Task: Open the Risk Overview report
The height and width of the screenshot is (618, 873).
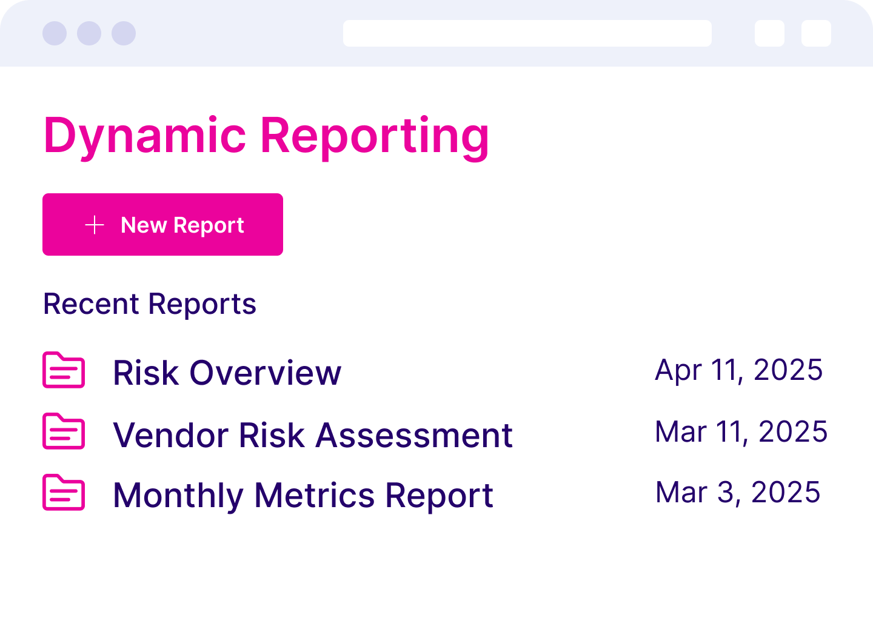Action: (x=227, y=372)
